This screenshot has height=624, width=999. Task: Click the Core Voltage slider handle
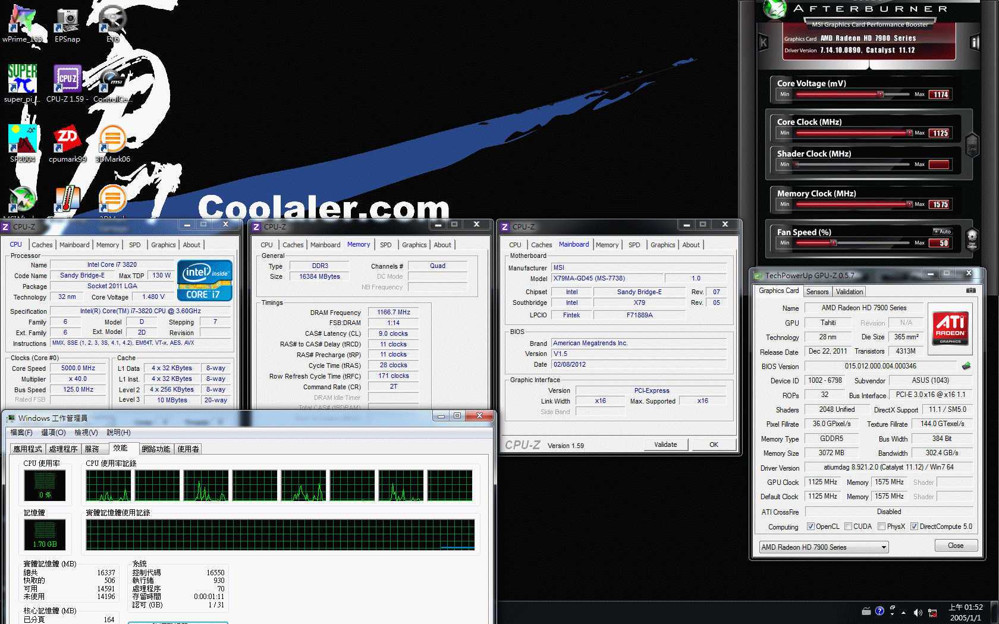point(880,94)
